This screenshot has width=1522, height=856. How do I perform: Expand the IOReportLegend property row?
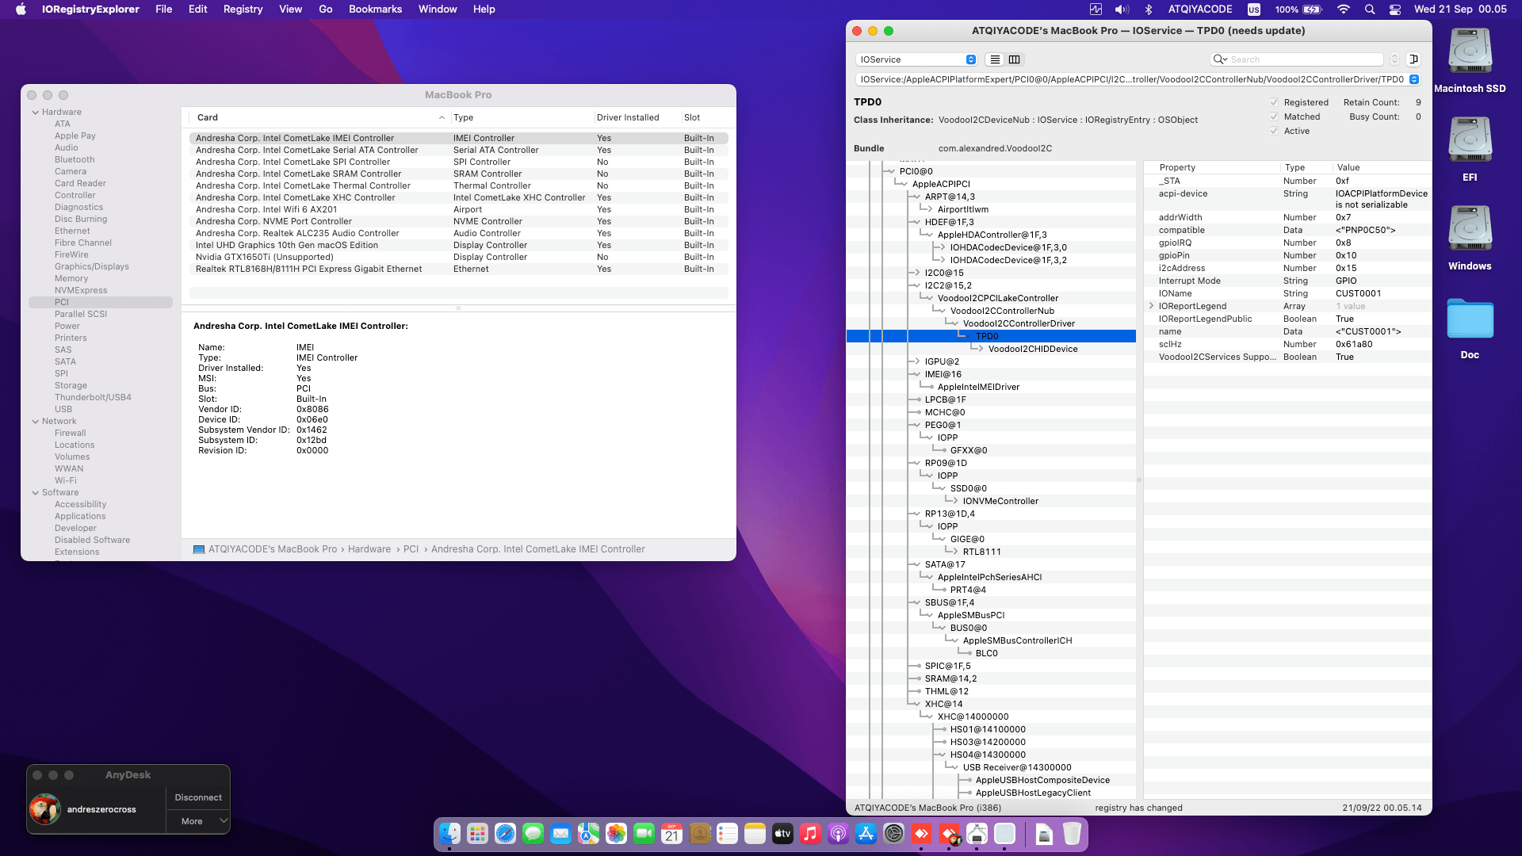pyautogui.click(x=1151, y=306)
